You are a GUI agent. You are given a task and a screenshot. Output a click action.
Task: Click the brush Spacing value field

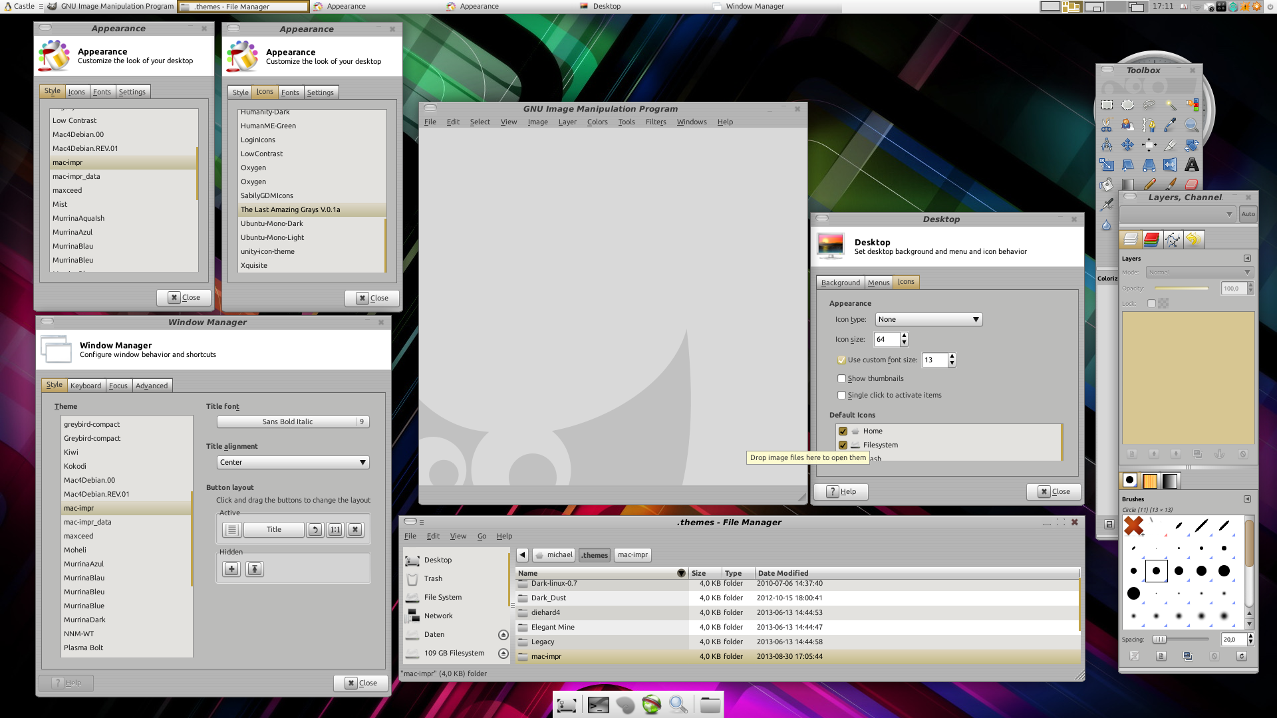pos(1233,640)
